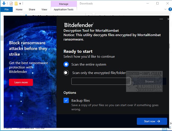Click the Manage contextual tab header
Viewport: 172px width, 131px height.
pos(64,4)
